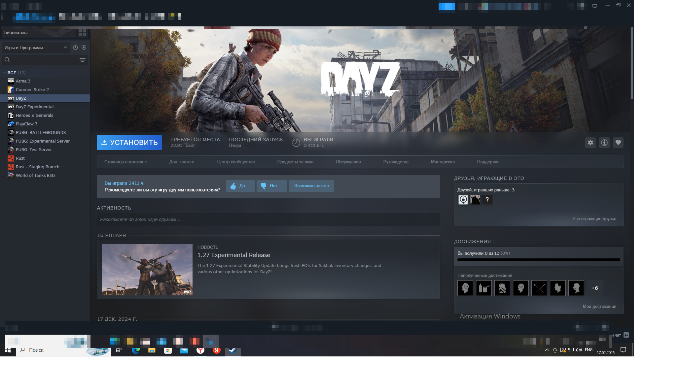Open friend avatar with question mark
The height and width of the screenshot is (365, 681).
coord(487,200)
